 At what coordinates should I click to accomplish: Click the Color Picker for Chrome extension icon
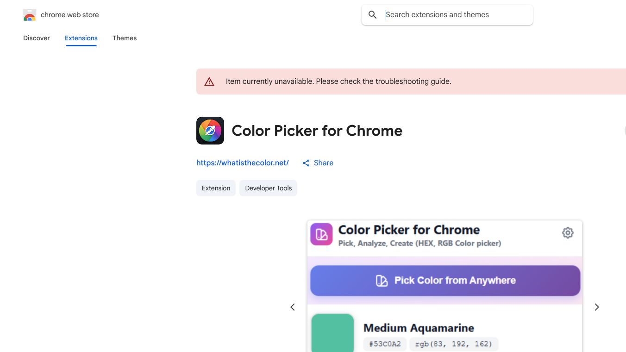click(x=210, y=130)
